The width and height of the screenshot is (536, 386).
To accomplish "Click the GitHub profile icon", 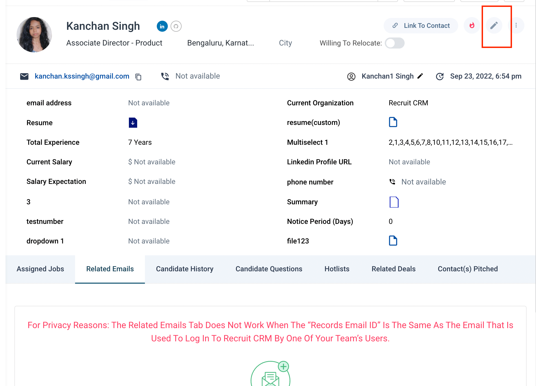I will tap(176, 26).
